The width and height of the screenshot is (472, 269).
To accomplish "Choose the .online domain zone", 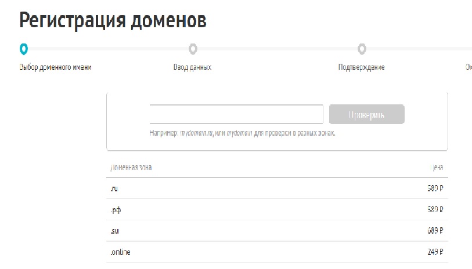I will (120, 252).
